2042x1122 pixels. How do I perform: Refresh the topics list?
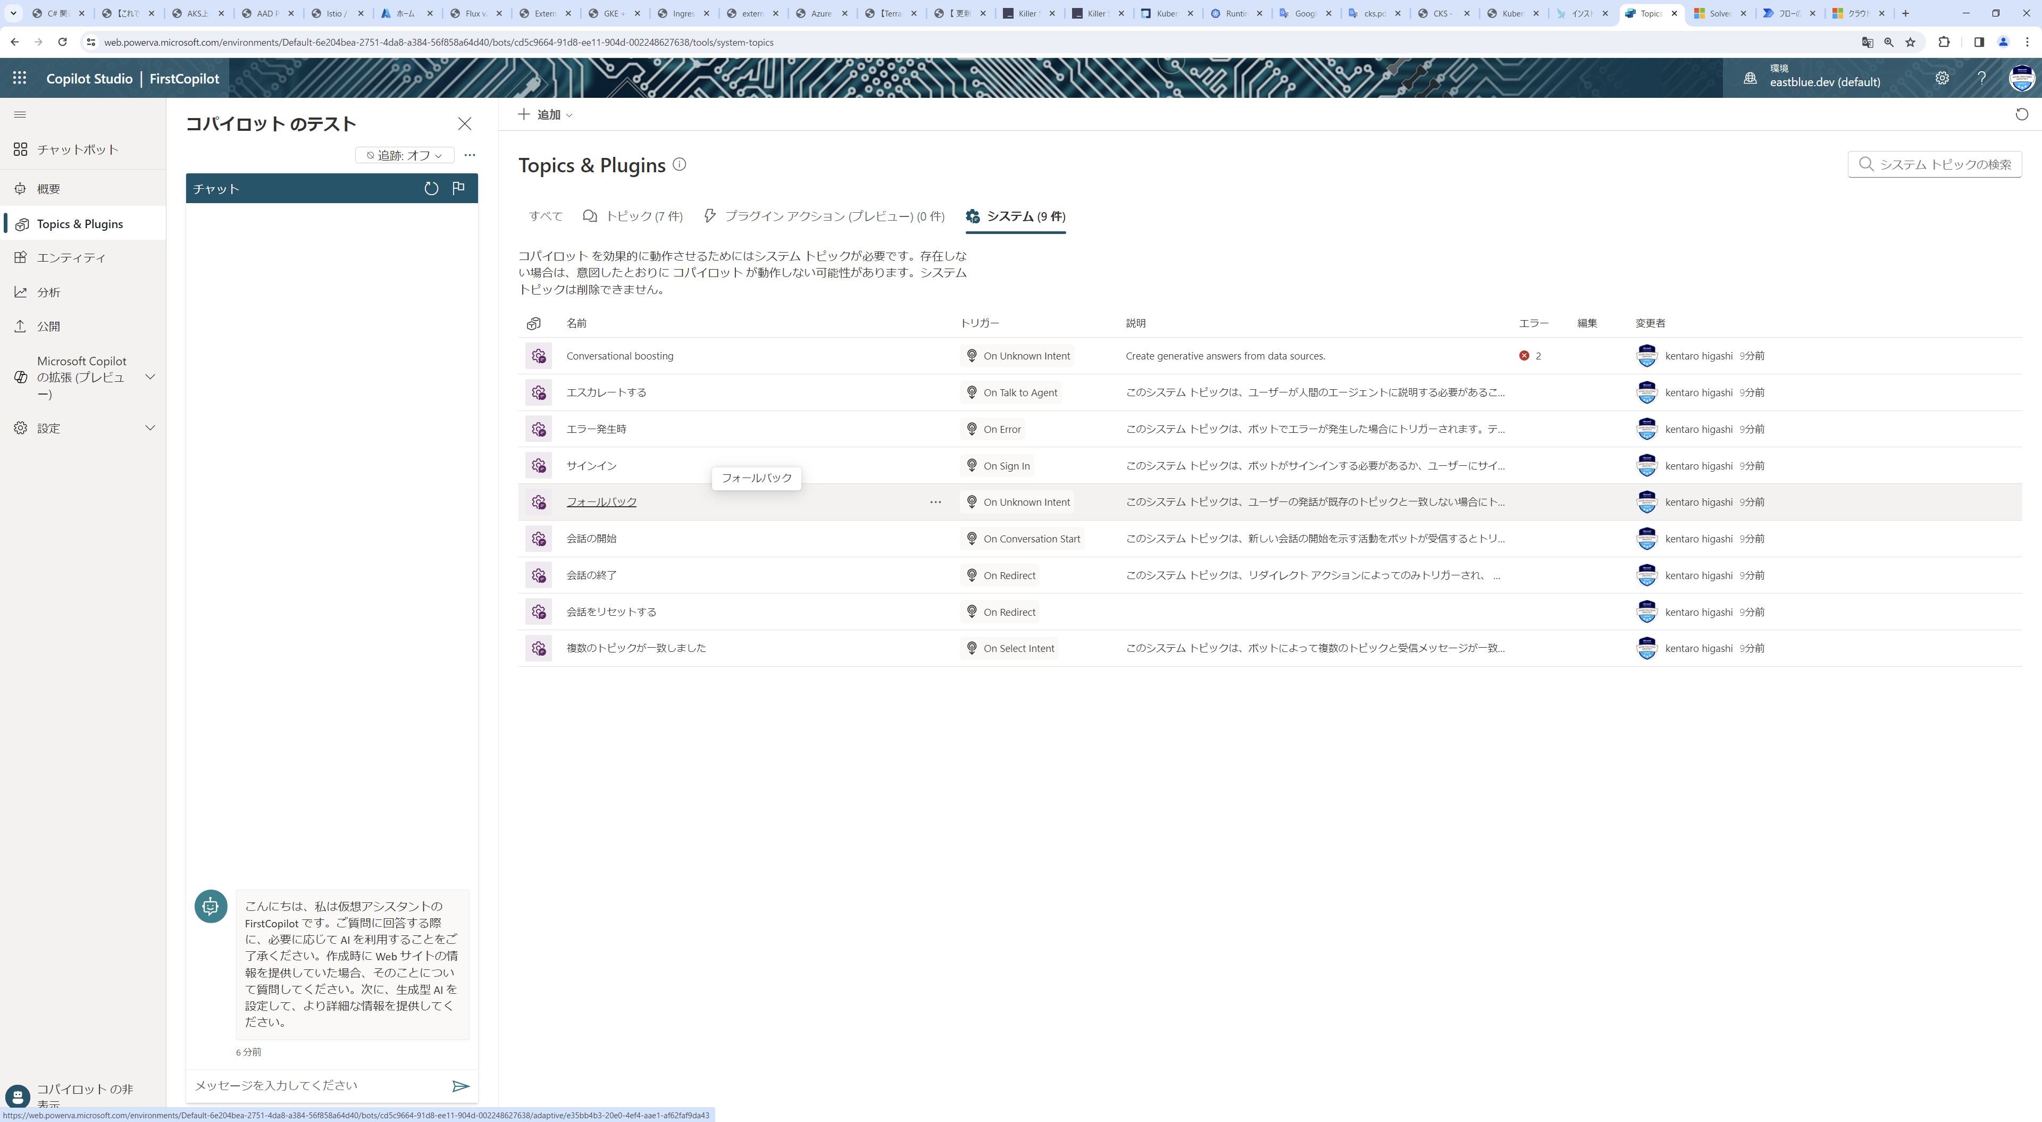pyautogui.click(x=2021, y=114)
